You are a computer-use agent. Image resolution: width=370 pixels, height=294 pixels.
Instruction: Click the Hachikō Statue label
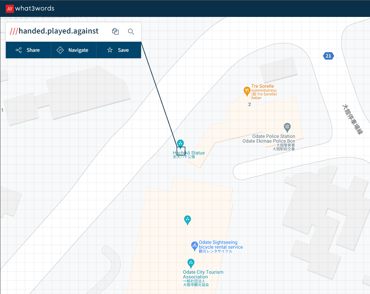pyautogui.click(x=189, y=153)
